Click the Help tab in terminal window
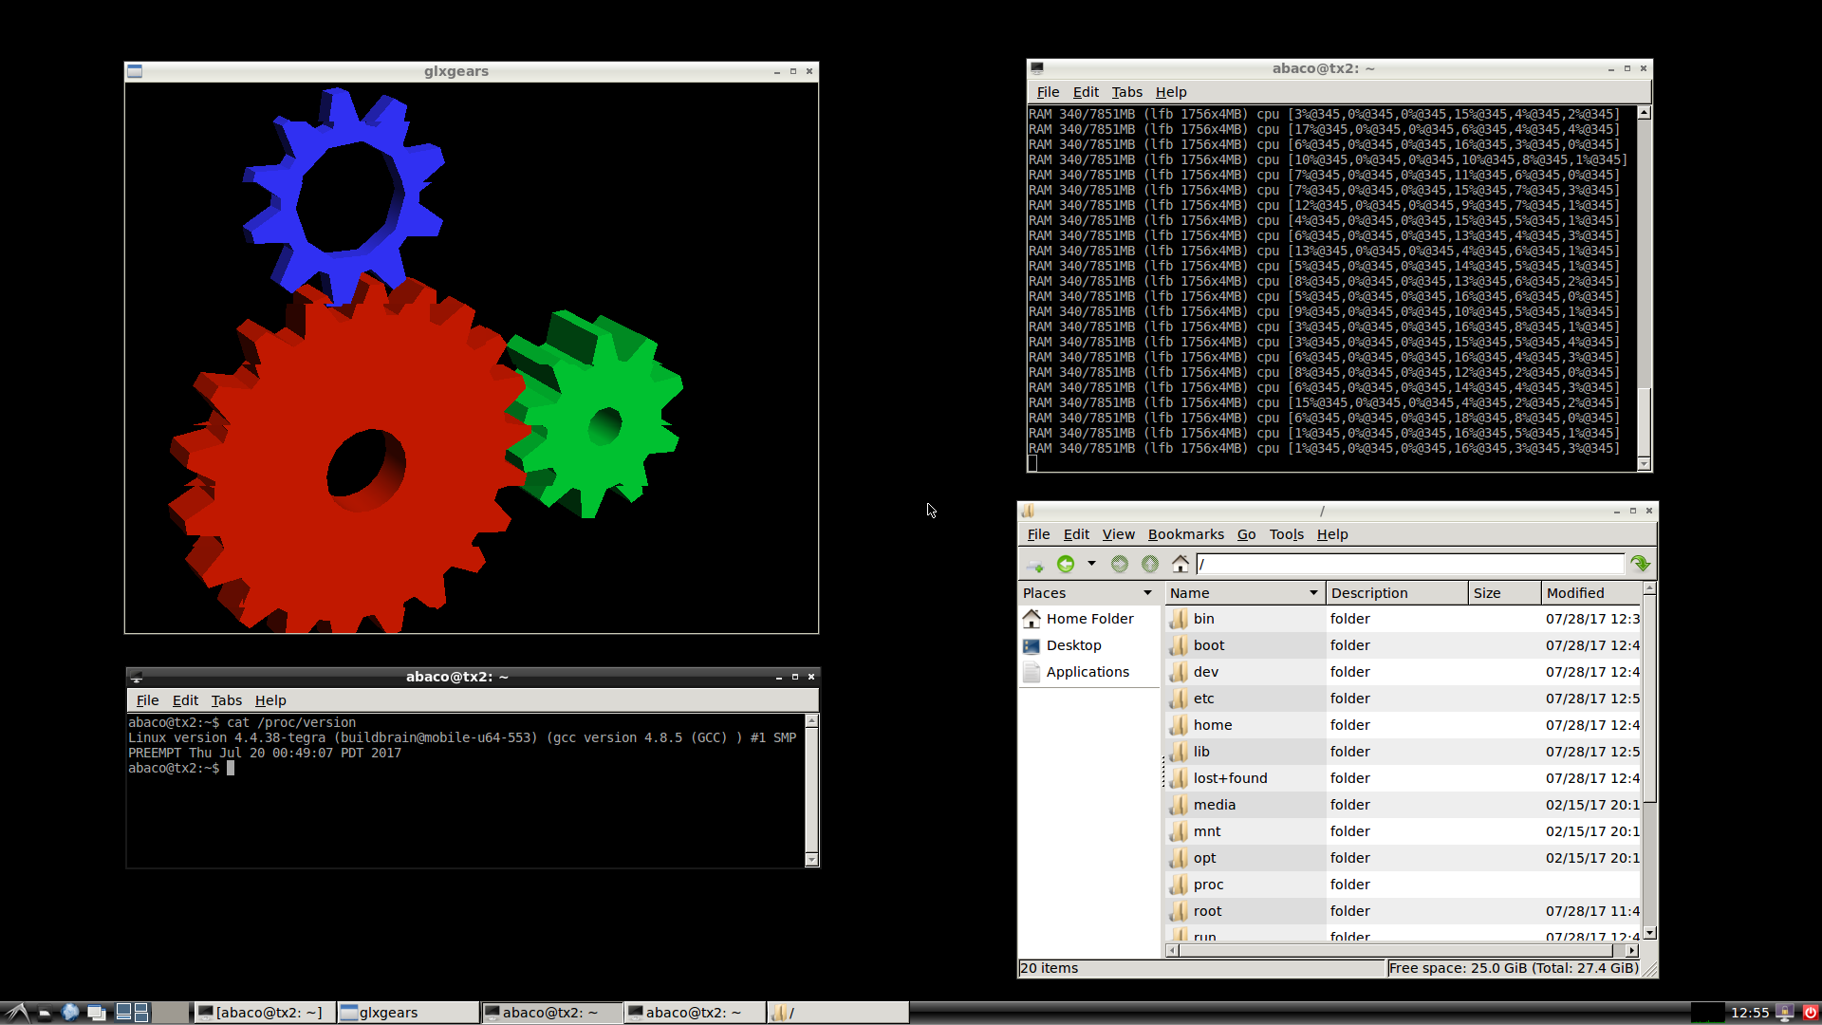Screen dimensions: 1822x1025 [x=270, y=699]
